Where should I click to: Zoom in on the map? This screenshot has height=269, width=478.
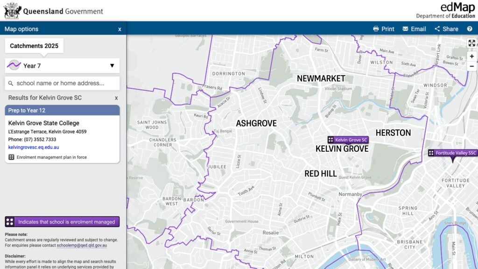coord(471,56)
